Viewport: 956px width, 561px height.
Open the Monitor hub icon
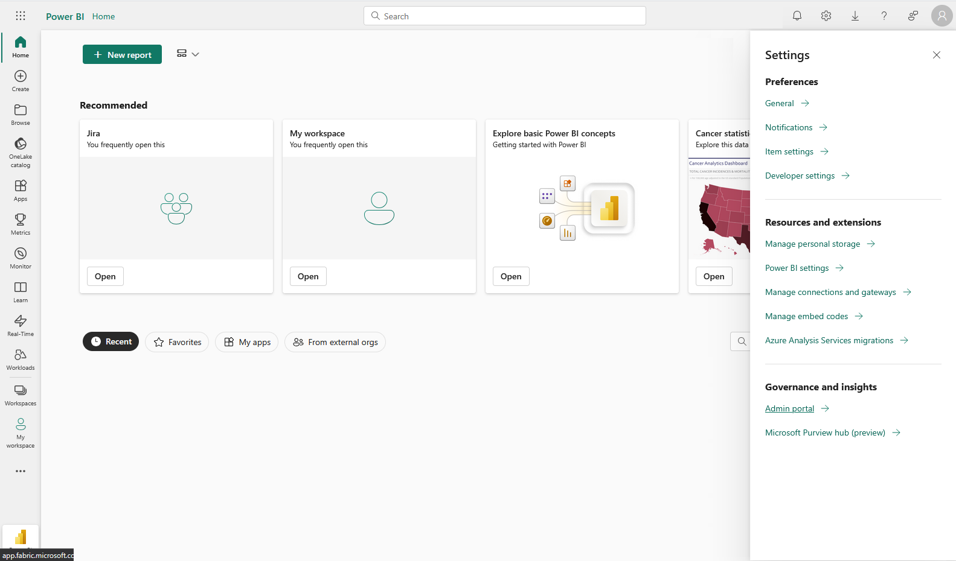coord(21,258)
